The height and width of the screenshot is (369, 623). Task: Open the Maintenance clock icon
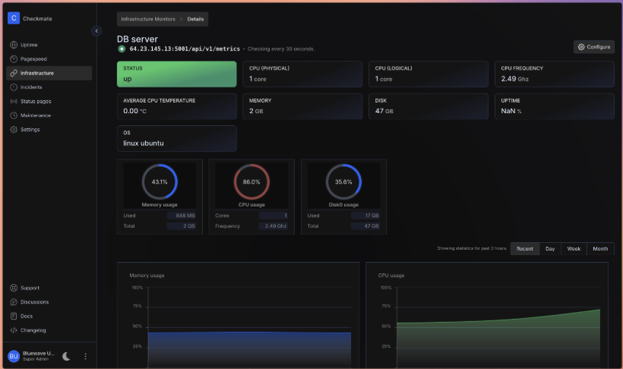[14, 115]
